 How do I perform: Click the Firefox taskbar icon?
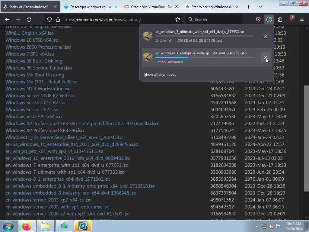coord(27,226)
